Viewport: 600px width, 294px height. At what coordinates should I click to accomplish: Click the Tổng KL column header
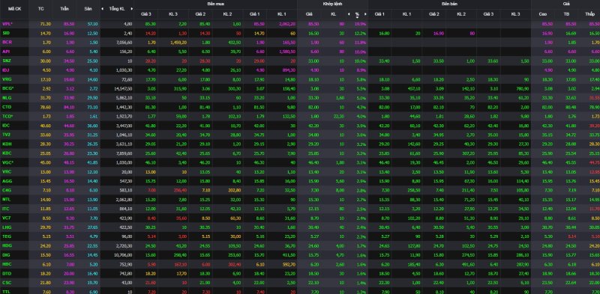click(117, 9)
